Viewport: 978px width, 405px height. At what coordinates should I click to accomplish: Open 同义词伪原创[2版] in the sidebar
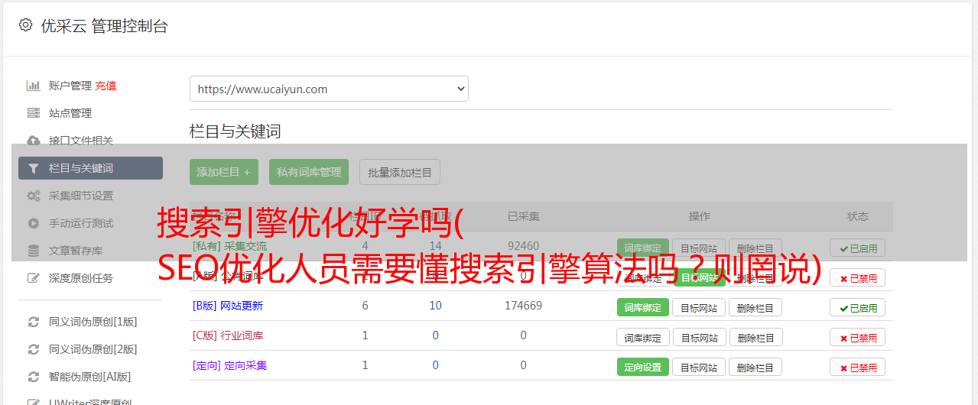click(93, 349)
